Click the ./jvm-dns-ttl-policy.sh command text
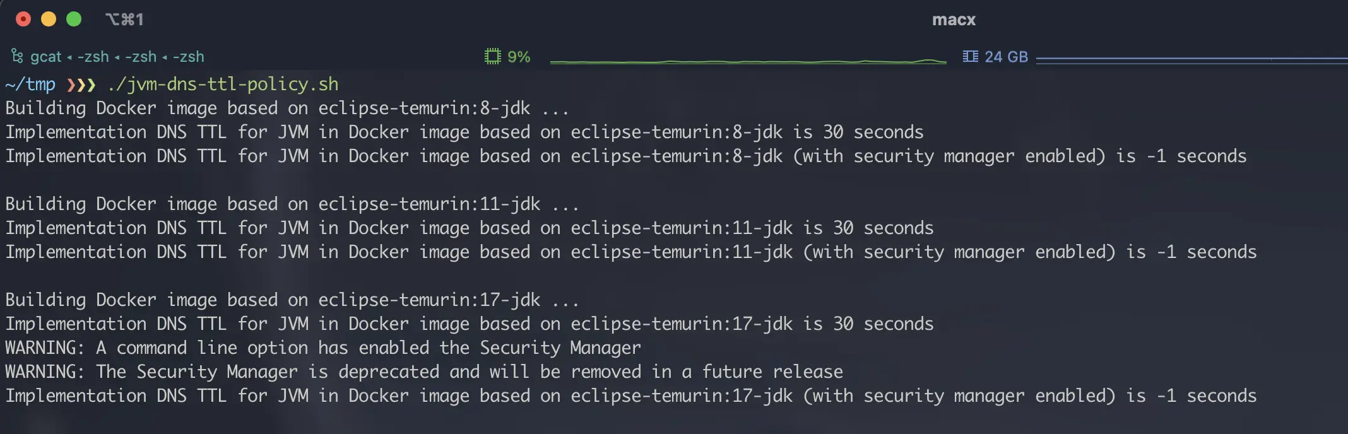The image size is (1348, 434). 223,85
